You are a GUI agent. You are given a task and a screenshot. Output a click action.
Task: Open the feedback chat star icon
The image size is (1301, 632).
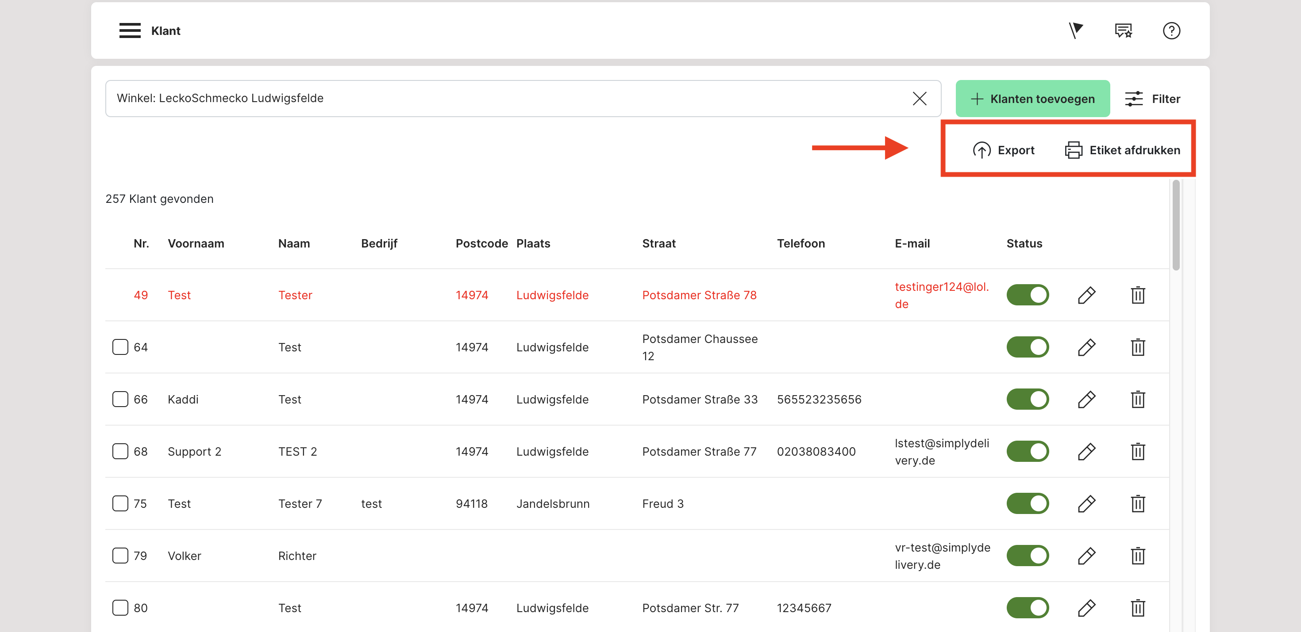(1123, 30)
